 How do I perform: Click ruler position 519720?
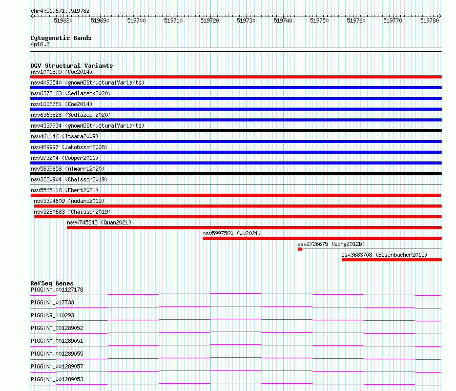tap(210, 20)
